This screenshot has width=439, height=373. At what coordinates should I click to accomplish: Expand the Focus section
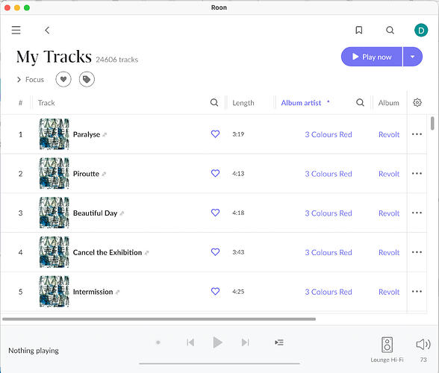pyautogui.click(x=30, y=80)
